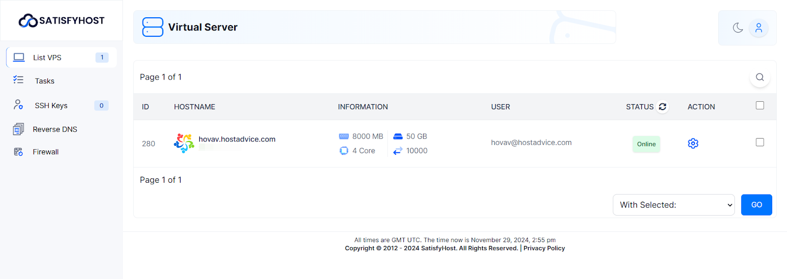Click the Reverse DNS document icon
787x279 pixels.
coord(18,129)
